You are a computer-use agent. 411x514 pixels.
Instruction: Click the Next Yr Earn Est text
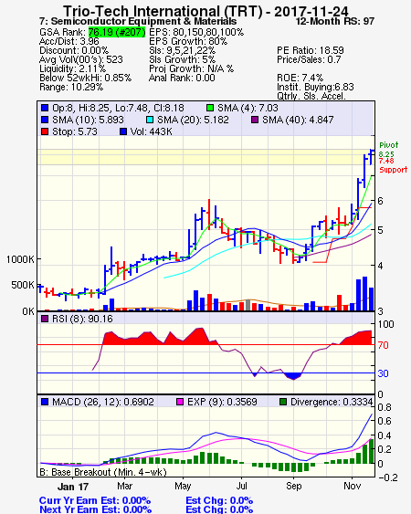pyautogui.click(x=95, y=509)
